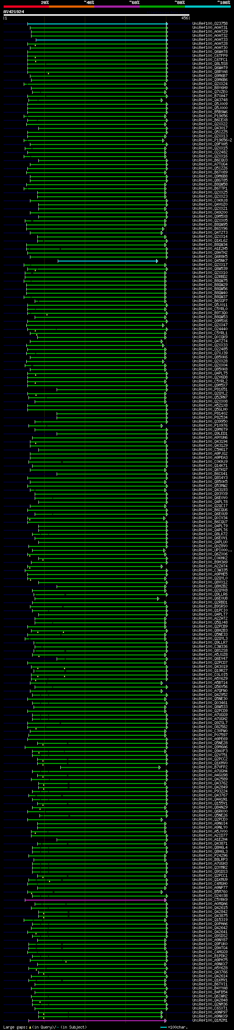This screenshot has height=1030, width=234.
Task: Open hit UniRef100_Q45NK7
Action: coord(210,261)
